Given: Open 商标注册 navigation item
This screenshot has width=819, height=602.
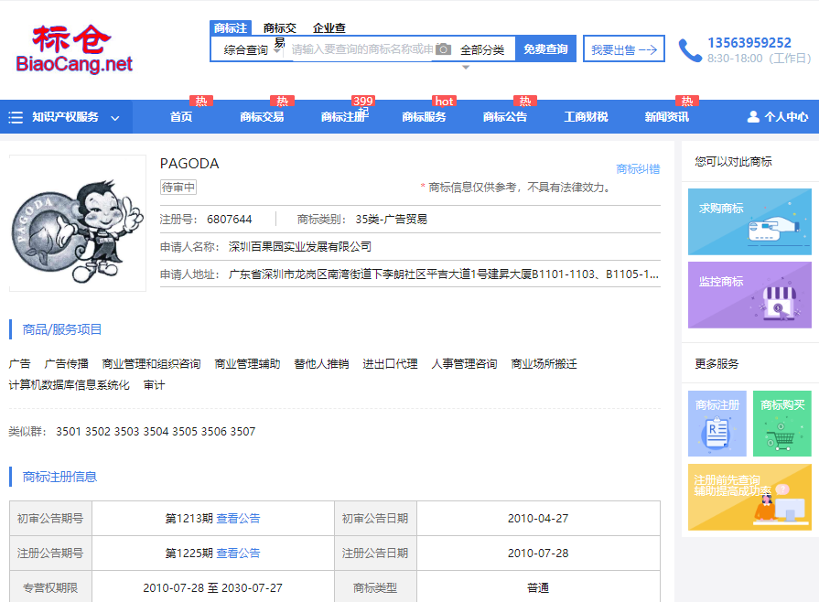Looking at the screenshot, I should point(343,117).
